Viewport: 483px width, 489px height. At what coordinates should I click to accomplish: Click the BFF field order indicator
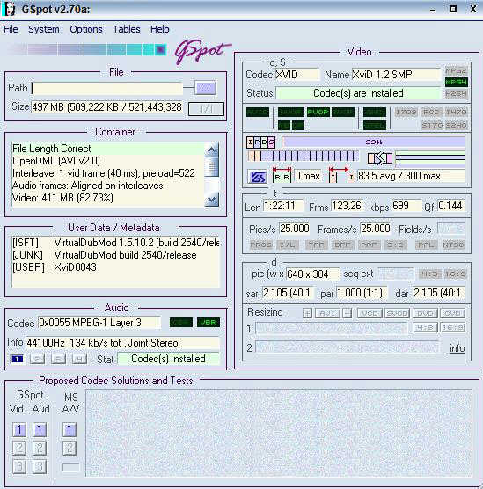point(342,244)
